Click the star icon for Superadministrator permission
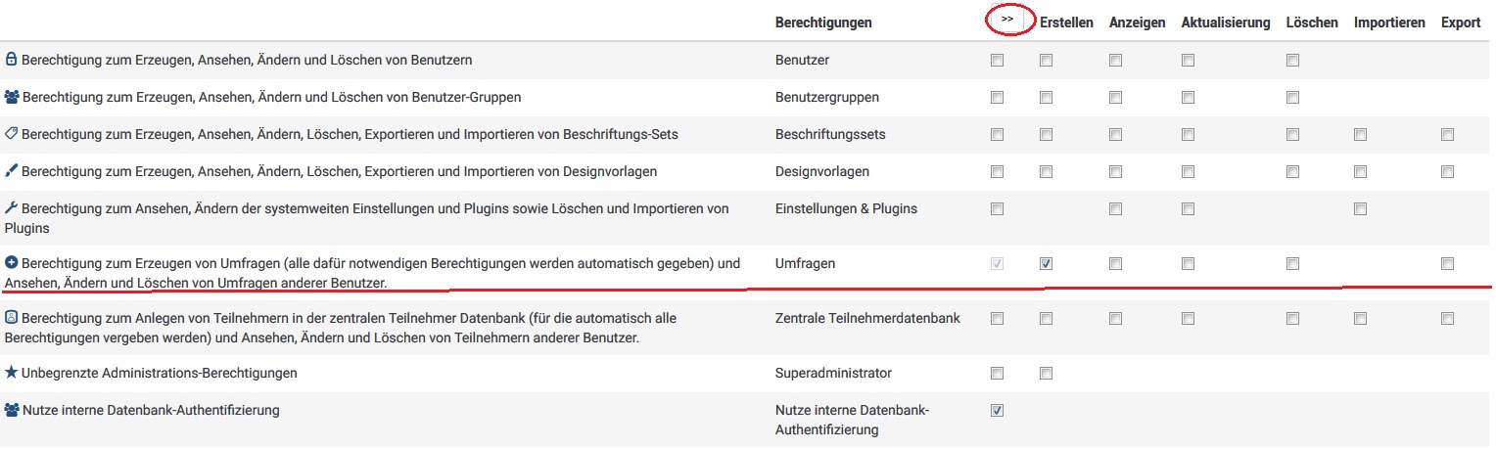The width and height of the screenshot is (1496, 449). point(11,373)
